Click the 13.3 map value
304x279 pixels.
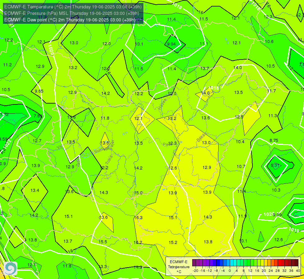click(103, 267)
